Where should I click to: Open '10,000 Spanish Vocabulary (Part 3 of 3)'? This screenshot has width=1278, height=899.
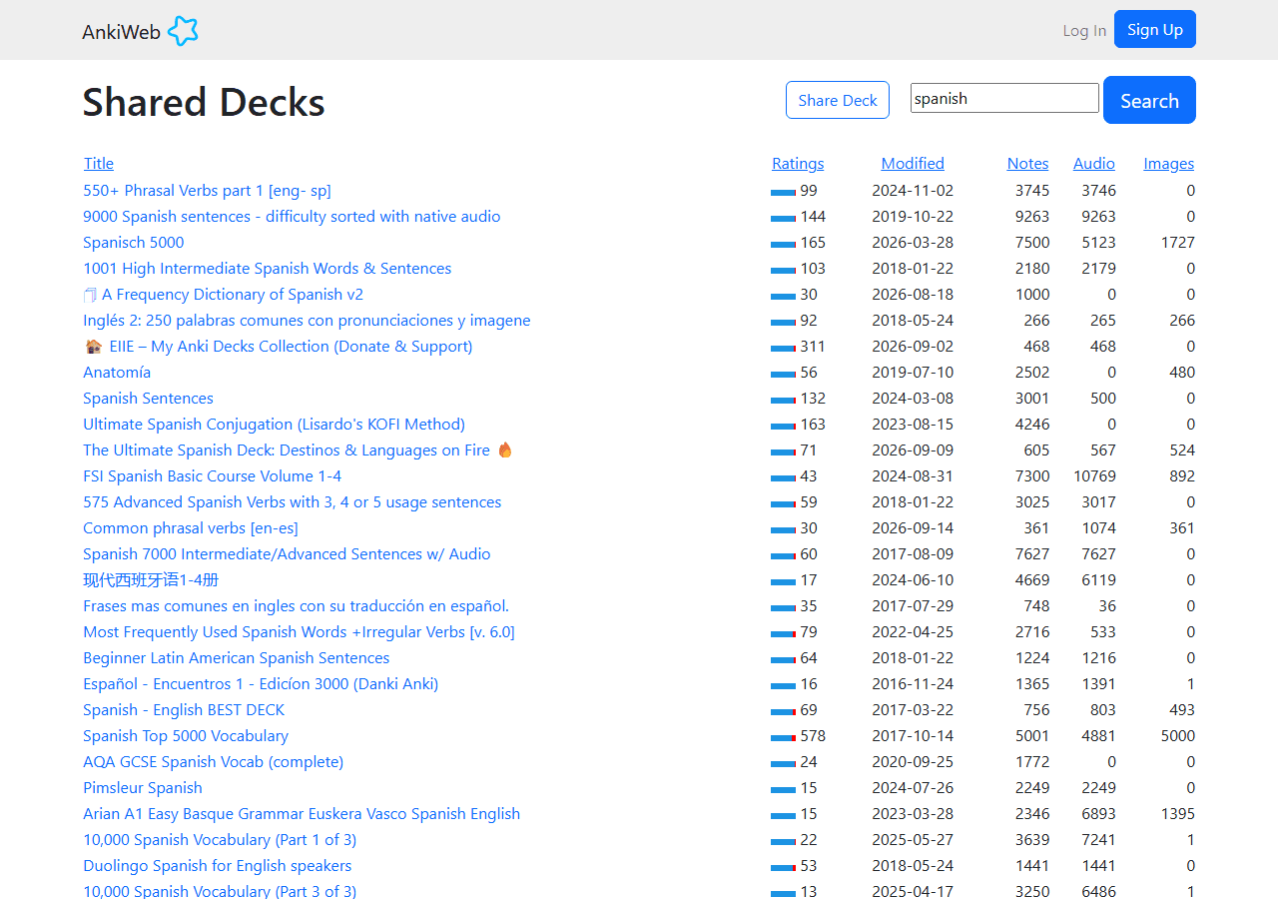coord(220,890)
